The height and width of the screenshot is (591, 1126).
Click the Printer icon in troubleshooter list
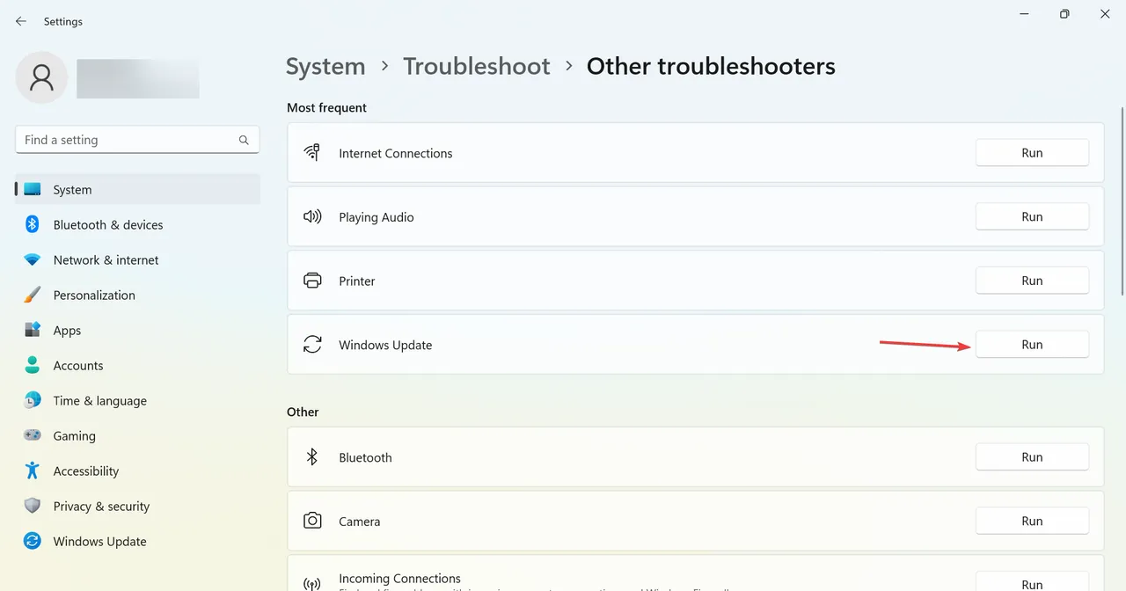click(312, 281)
